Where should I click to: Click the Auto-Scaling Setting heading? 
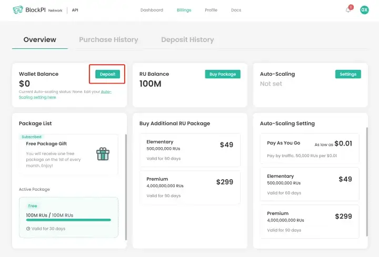(287, 124)
